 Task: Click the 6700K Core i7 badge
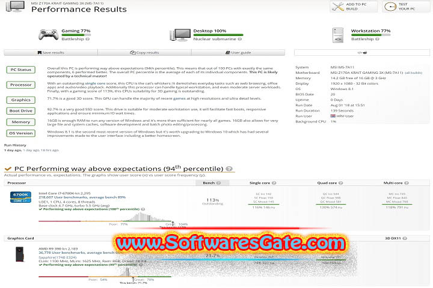[x=20, y=197]
